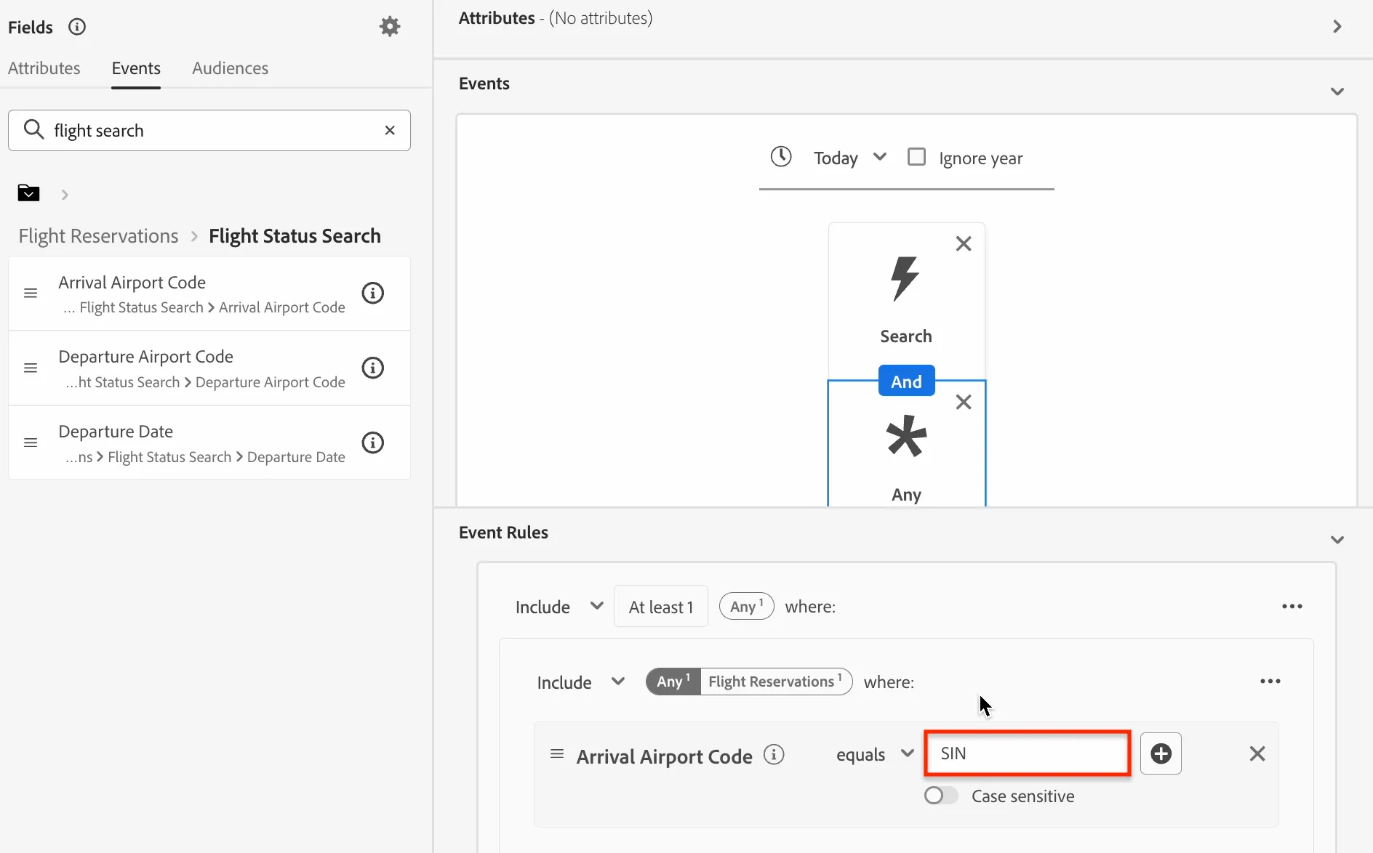The width and height of the screenshot is (1373, 853).
Task: Click the info icon beside Fields heading
Action: tap(77, 27)
